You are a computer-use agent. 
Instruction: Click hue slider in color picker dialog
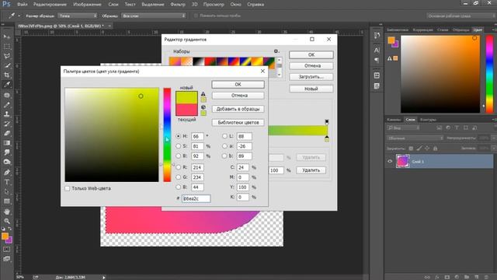click(167, 135)
